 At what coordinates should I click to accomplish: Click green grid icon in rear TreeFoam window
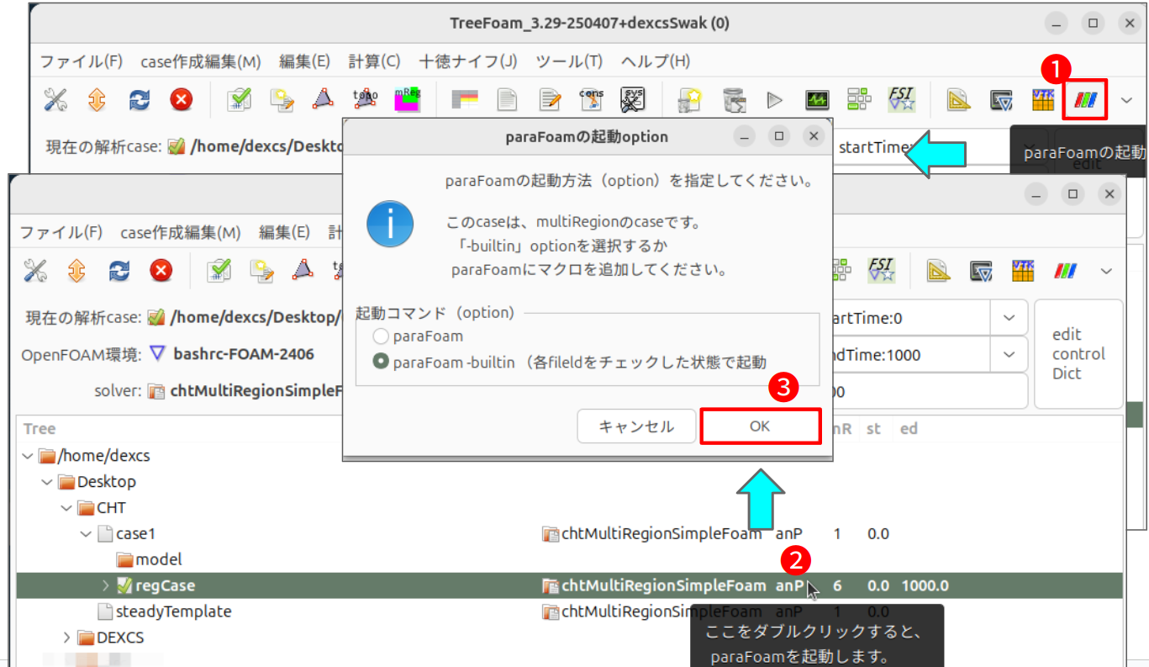click(859, 101)
